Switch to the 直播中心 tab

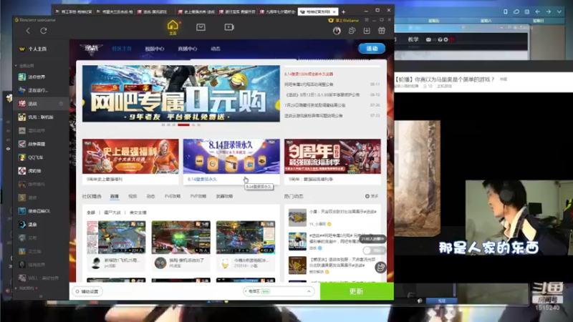tap(188, 49)
